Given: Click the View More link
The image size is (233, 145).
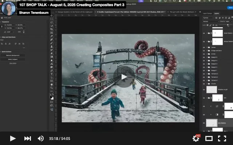Looking at the screenshot, I should click(13, 63).
